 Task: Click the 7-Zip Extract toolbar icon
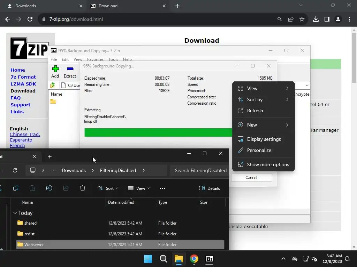(70, 69)
